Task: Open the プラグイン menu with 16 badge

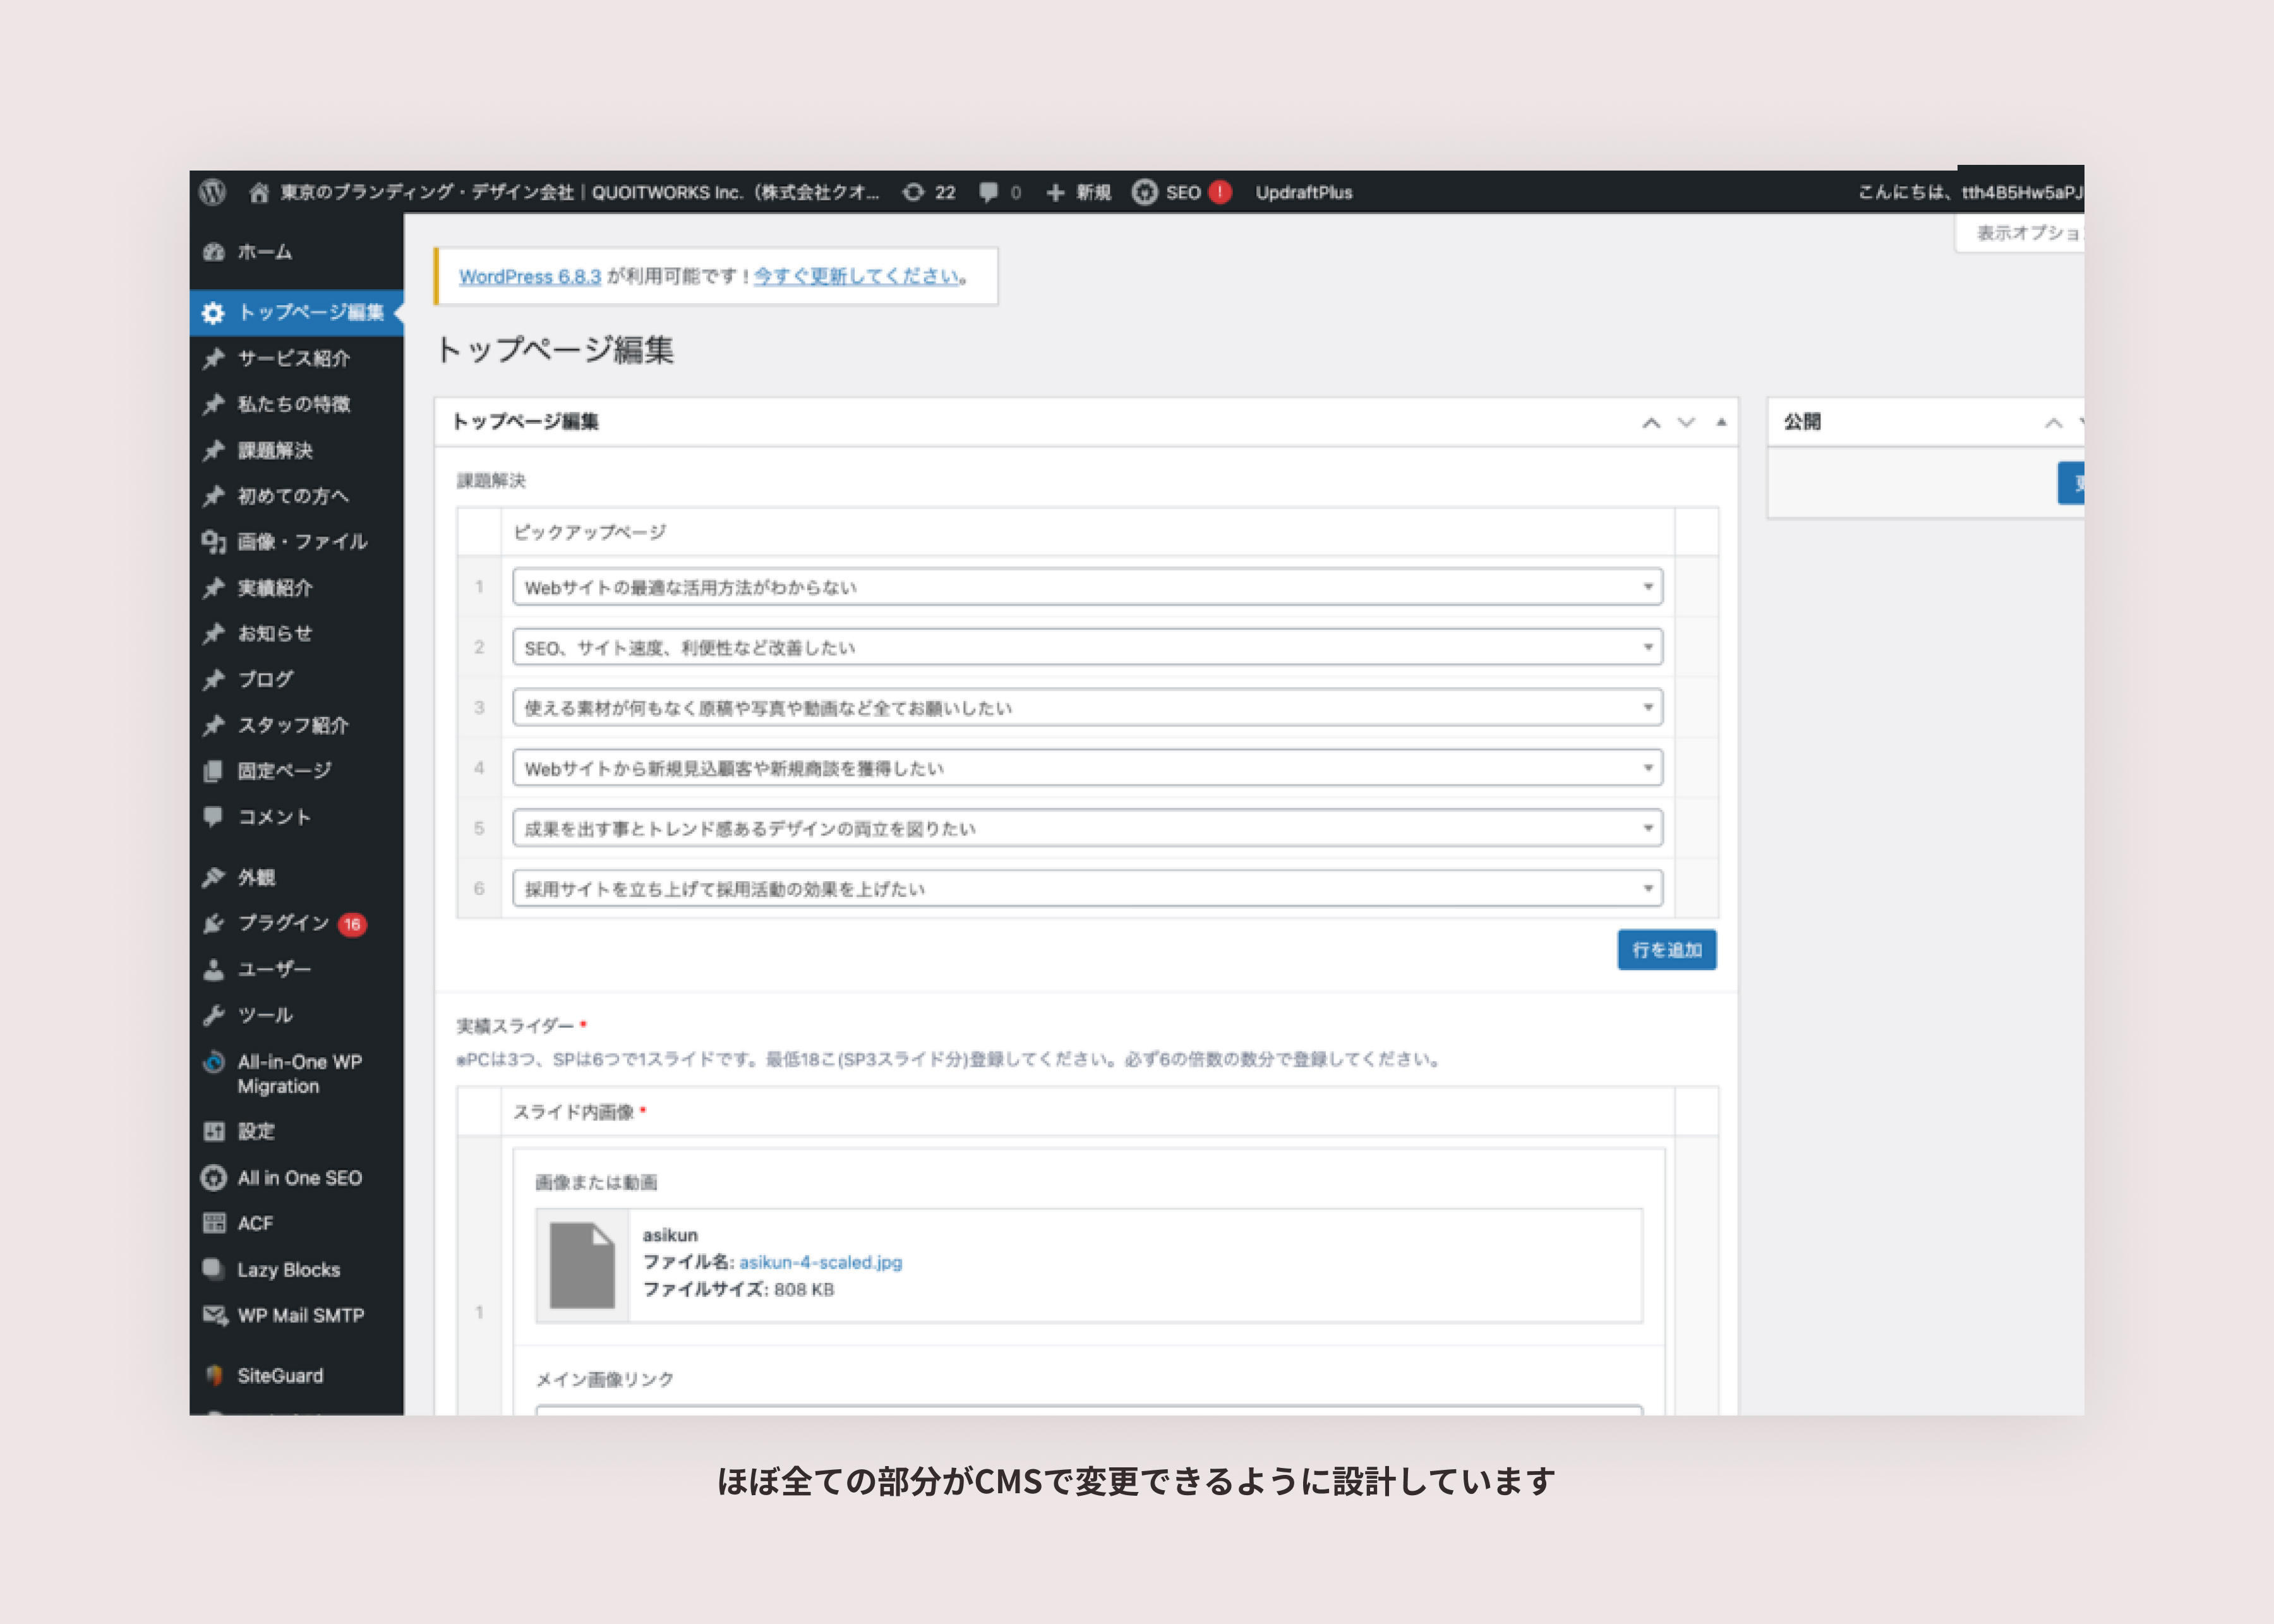Action: 284,923
